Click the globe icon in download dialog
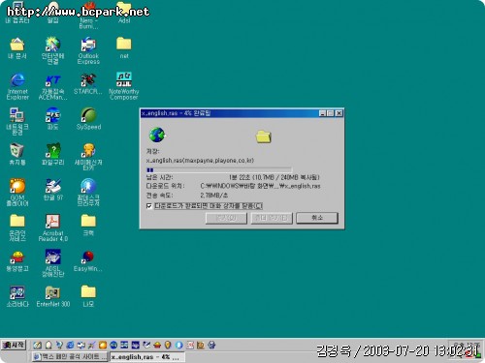 point(157,135)
